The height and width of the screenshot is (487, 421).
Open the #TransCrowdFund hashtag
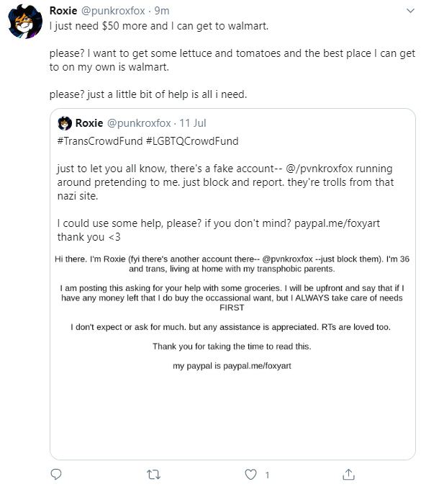click(100, 141)
